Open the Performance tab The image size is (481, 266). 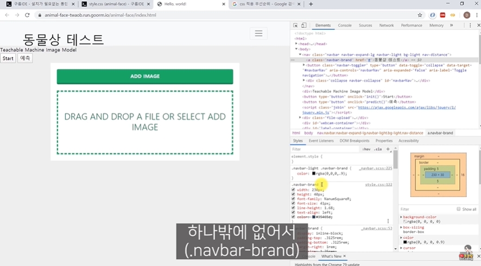tap(412, 25)
